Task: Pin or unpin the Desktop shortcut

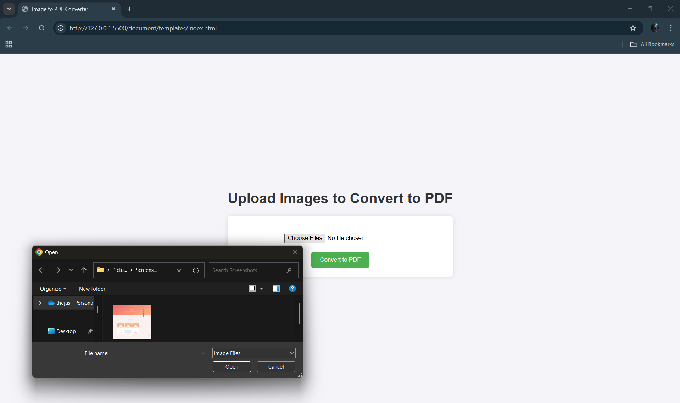Action: 90,331
